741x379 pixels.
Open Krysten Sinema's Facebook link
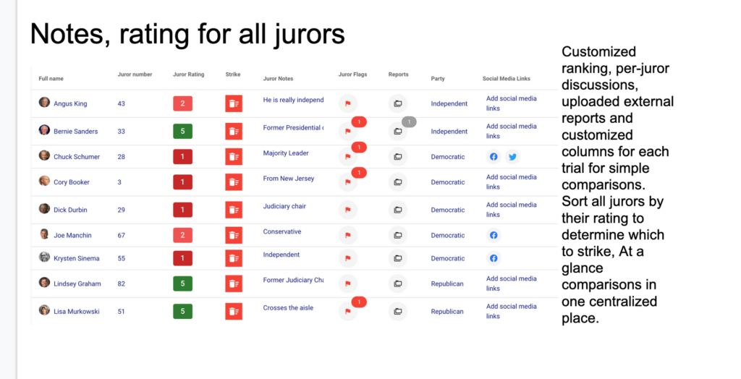pos(494,258)
